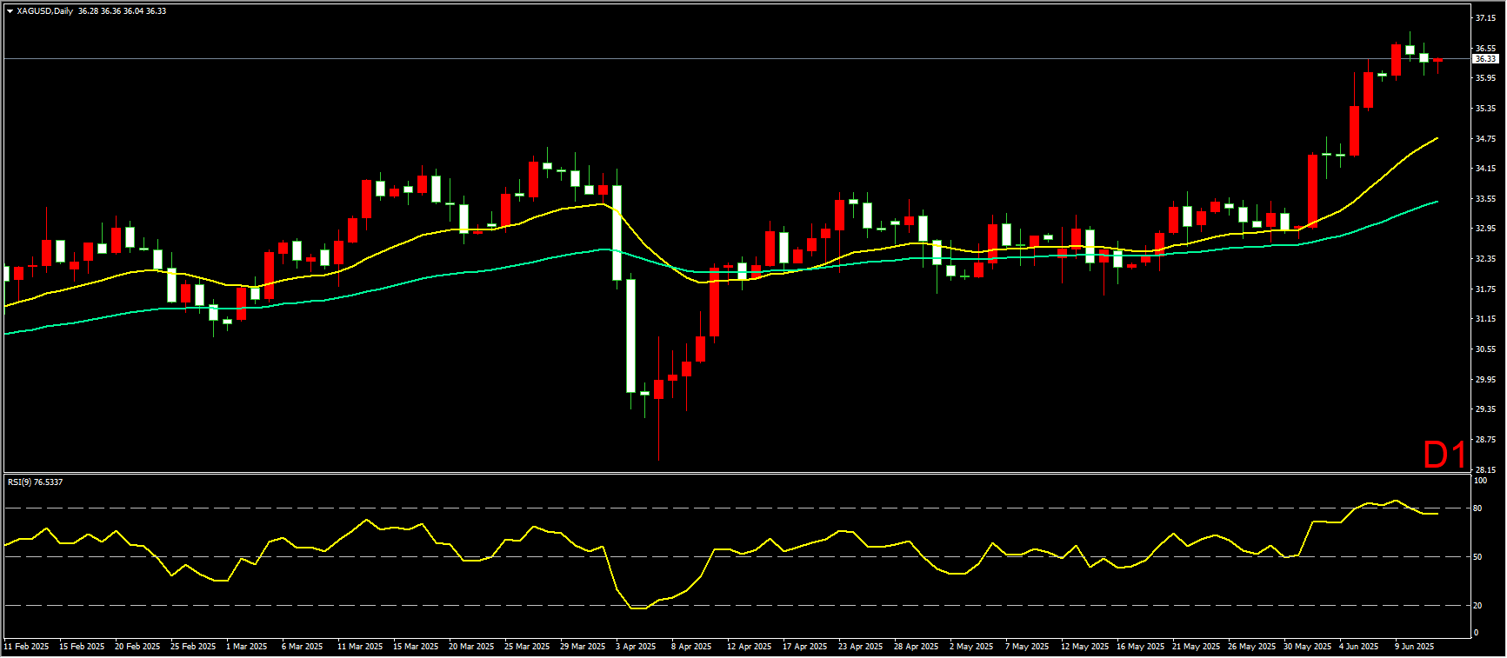1507x658 pixels.
Task: Click the 30 May 2025 date label
Action: click(1307, 646)
